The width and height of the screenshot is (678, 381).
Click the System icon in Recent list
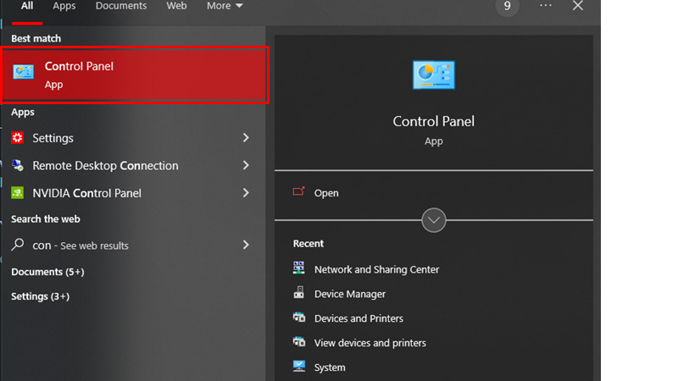click(299, 367)
